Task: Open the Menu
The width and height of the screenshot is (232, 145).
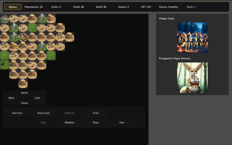Action: (13, 7)
